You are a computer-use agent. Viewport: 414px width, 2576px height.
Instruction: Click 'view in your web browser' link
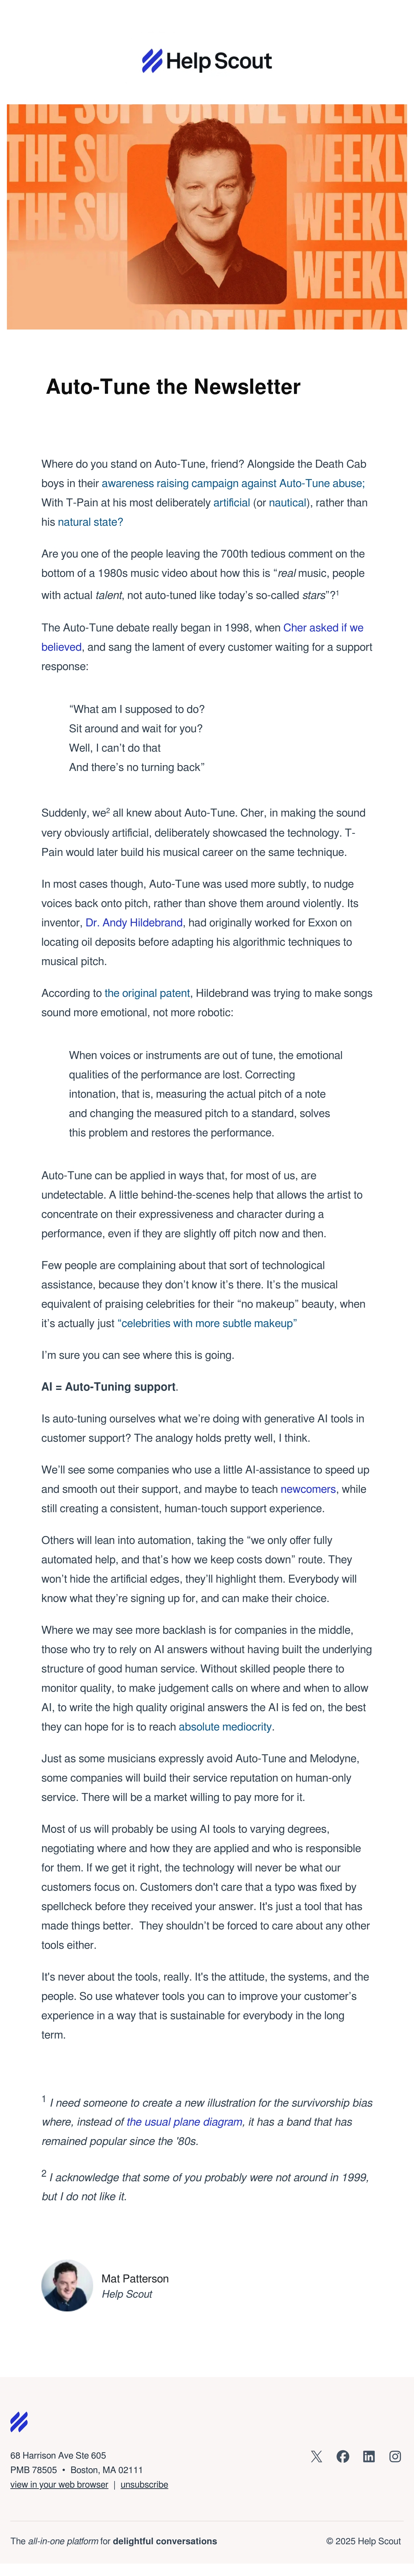coord(59,2484)
